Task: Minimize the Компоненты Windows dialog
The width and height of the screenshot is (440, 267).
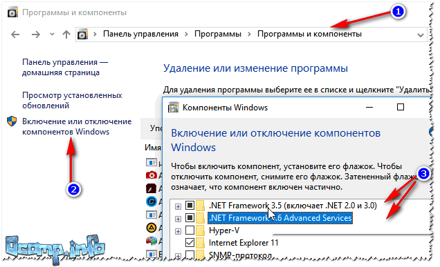Action: [x=369, y=107]
